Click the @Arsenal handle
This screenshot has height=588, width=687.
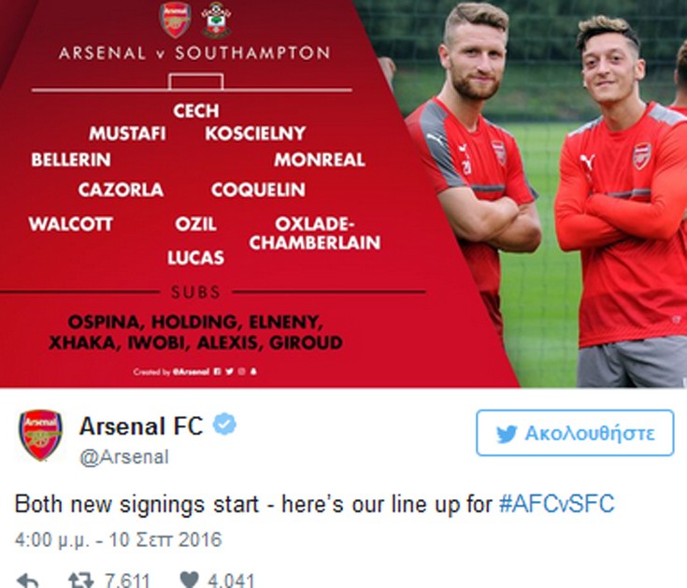124,457
